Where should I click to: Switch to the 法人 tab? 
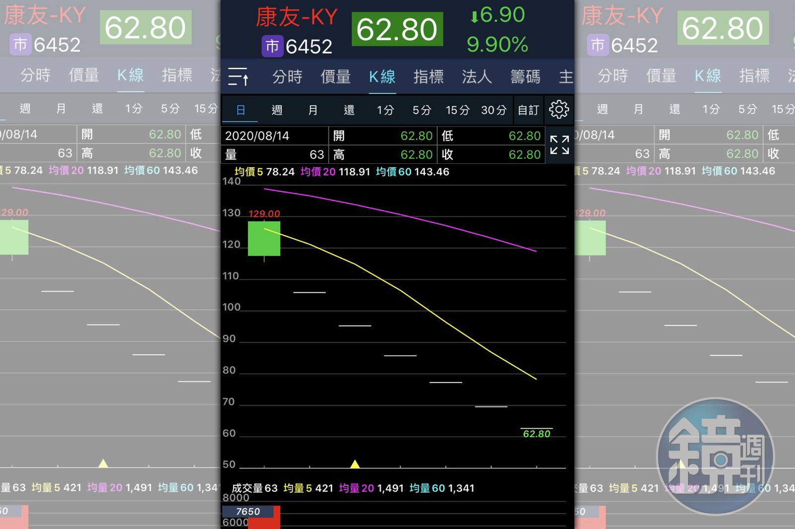pyautogui.click(x=477, y=77)
